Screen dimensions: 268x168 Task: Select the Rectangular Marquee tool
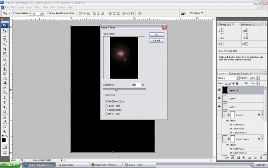4,35
